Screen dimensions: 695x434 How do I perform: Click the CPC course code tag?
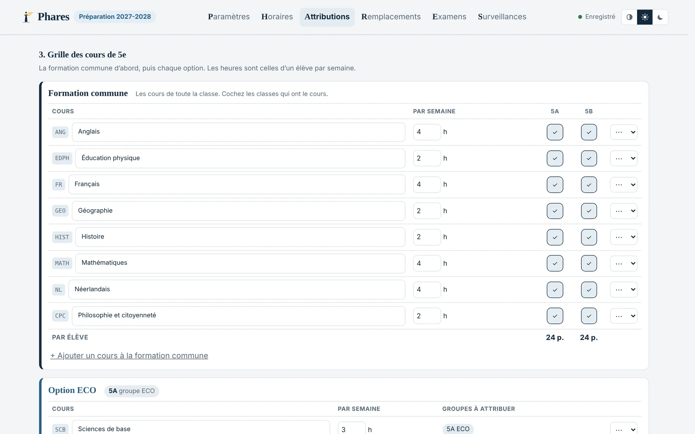pos(60,316)
